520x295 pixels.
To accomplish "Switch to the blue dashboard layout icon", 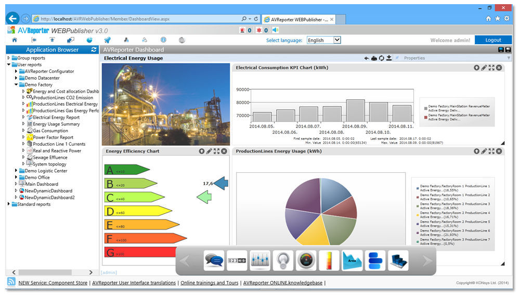I will click(501, 49).
